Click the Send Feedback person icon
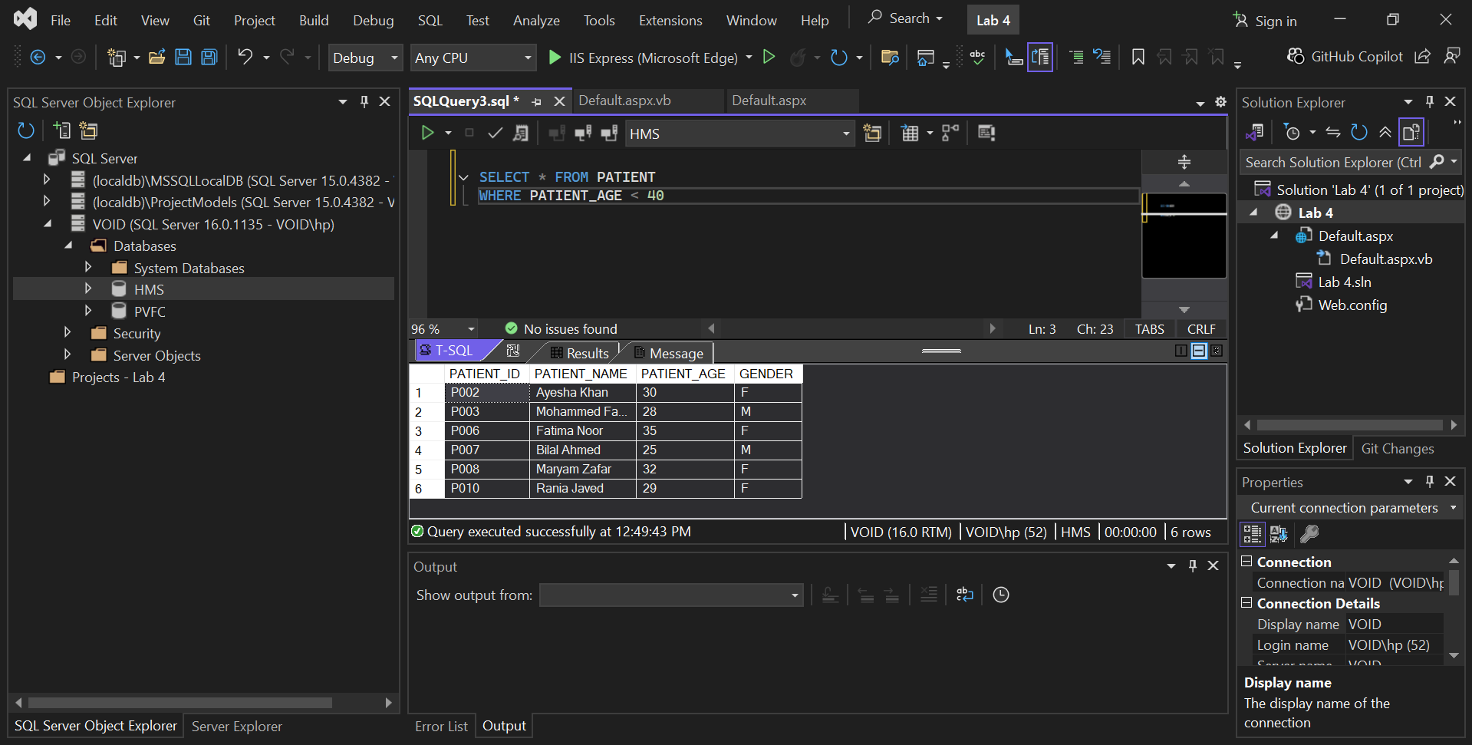This screenshot has width=1472, height=745. [x=1451, y=57]
